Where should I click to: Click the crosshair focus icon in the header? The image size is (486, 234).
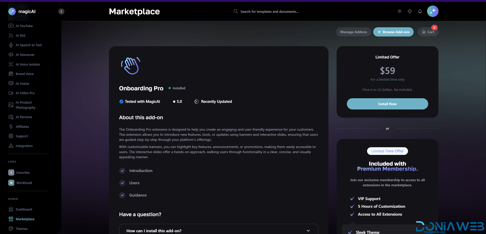coord(410,11)
